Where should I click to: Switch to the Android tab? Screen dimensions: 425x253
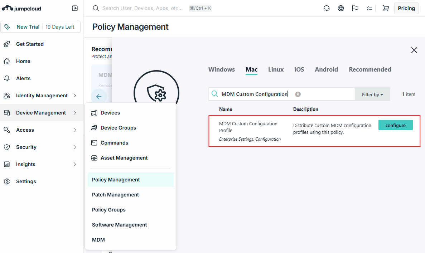326,69
